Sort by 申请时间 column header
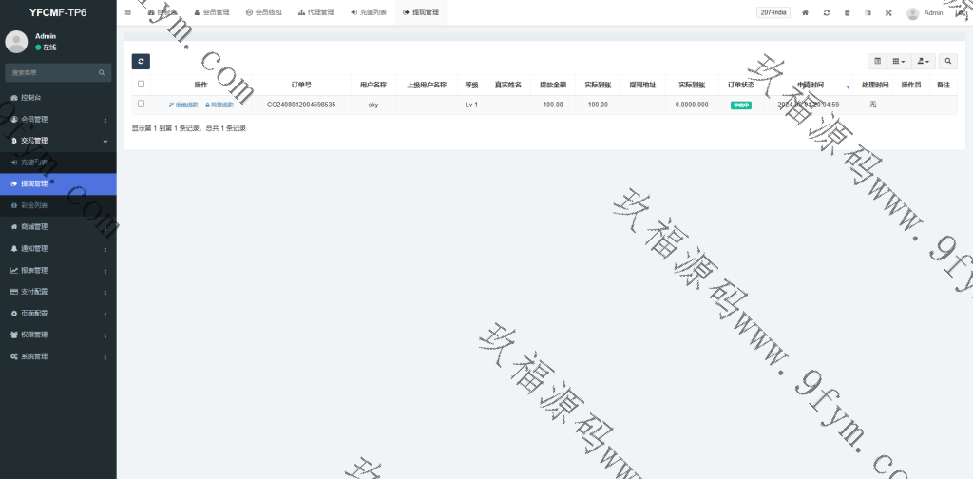The image size is (973, 479). 811,85
